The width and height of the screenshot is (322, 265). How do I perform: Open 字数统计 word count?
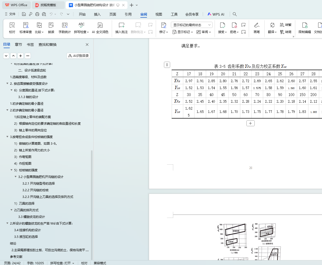pos(65,28)
